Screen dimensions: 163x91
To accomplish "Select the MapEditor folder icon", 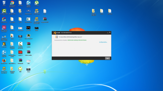I will tap(12, 45).
